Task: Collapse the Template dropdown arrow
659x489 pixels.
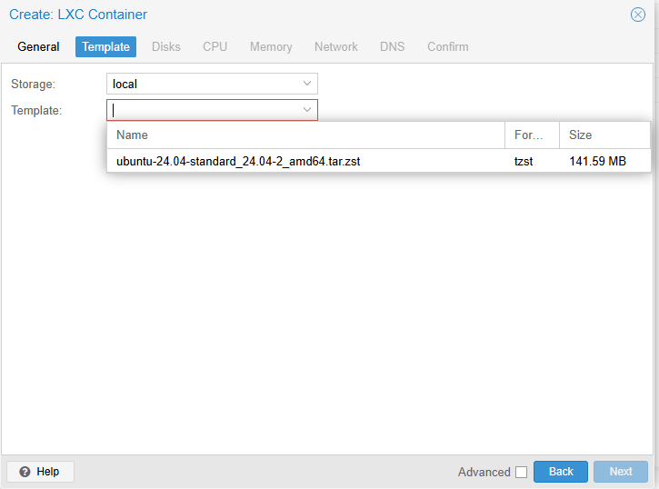Action: click(307, 110)
